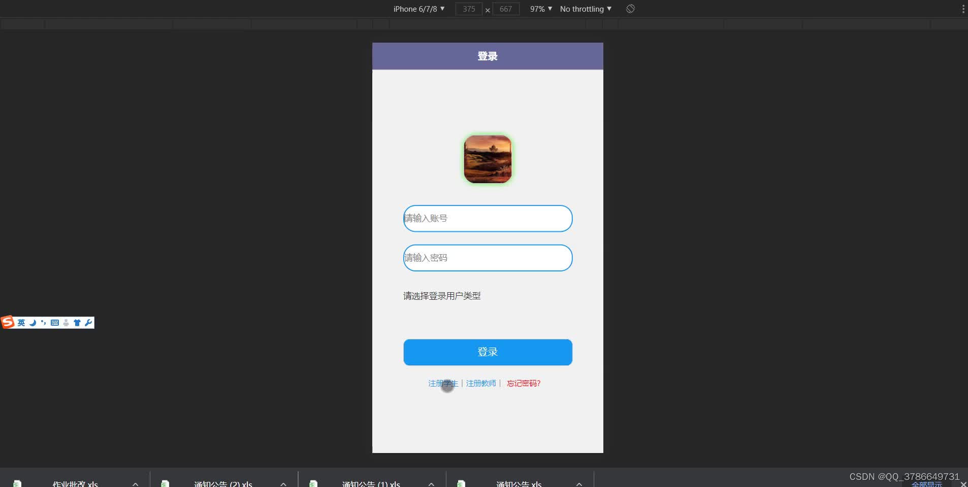Expand the 通知公告.xls download chevron
This screenshot has width=968, height=487.
click(x=579, y=484)
